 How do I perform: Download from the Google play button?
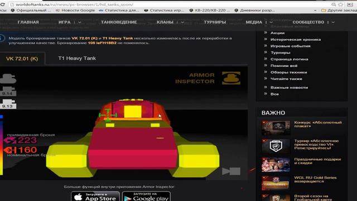pos(146,197)
